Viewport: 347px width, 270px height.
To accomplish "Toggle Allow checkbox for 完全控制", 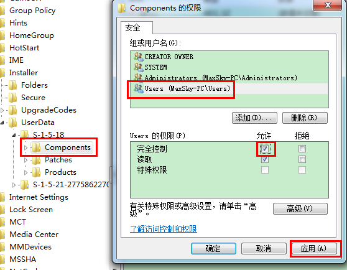I will pos(265,149).
